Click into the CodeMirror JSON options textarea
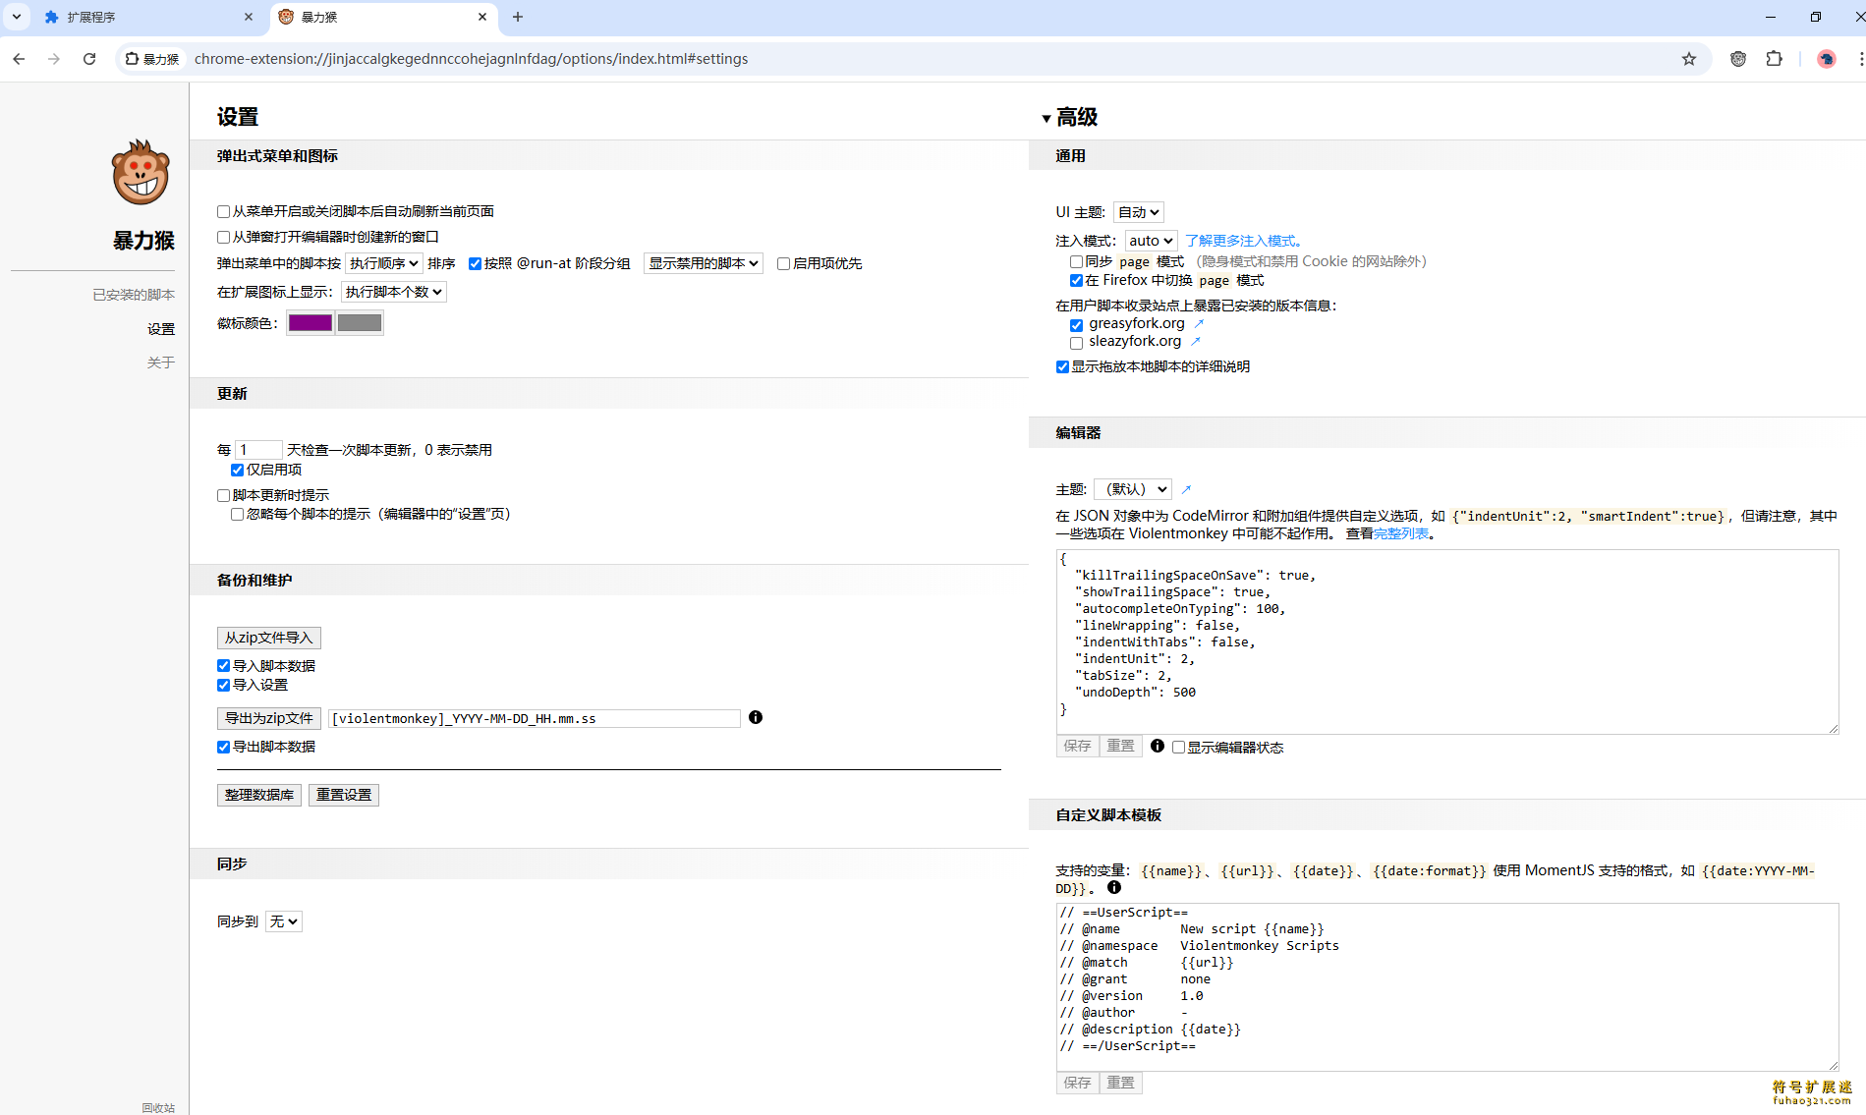The image size is (1866, 1115). [1447, 641]
